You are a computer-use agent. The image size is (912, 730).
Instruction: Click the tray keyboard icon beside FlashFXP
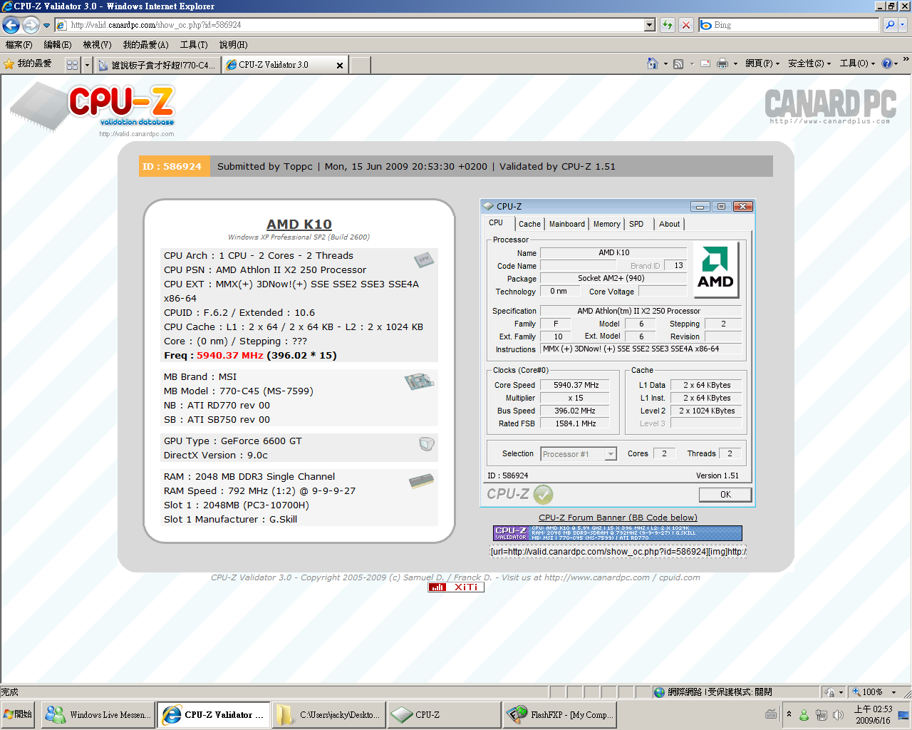771,714
